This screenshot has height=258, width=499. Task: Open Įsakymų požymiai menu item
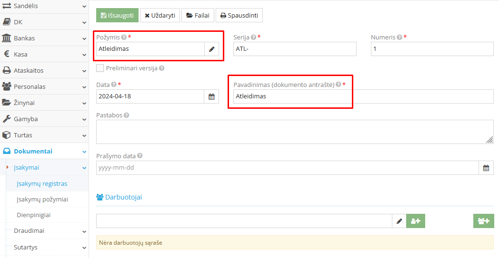tap(42, 199)
